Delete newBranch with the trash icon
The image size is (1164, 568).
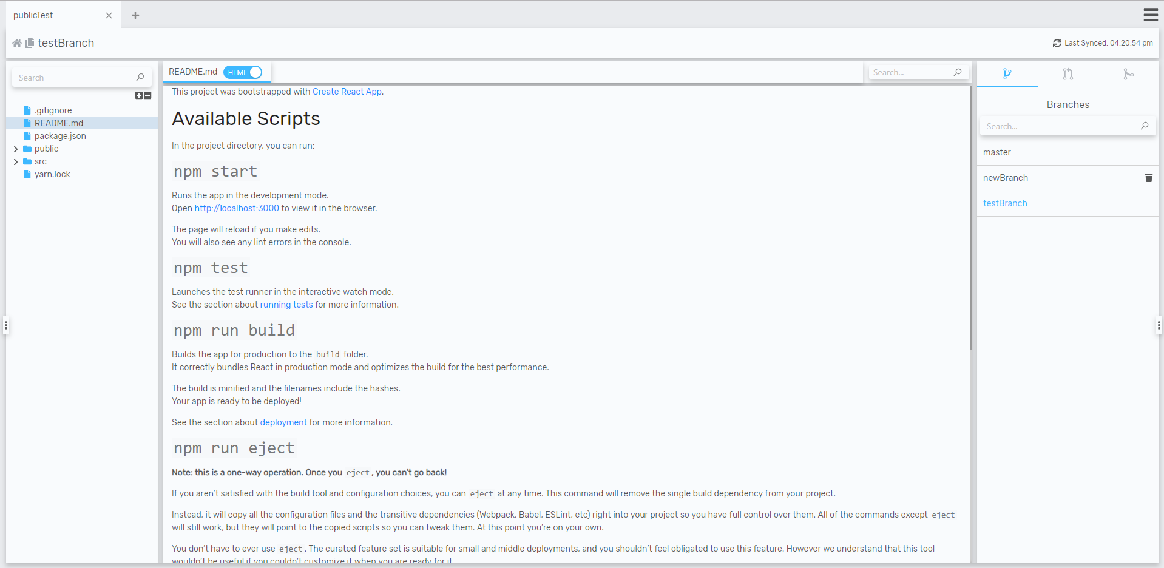[1148, 178]
